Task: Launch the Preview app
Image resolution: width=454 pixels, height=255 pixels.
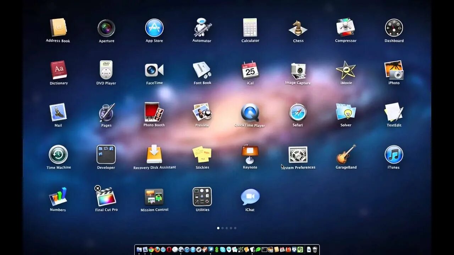Action: pos(202,112)
